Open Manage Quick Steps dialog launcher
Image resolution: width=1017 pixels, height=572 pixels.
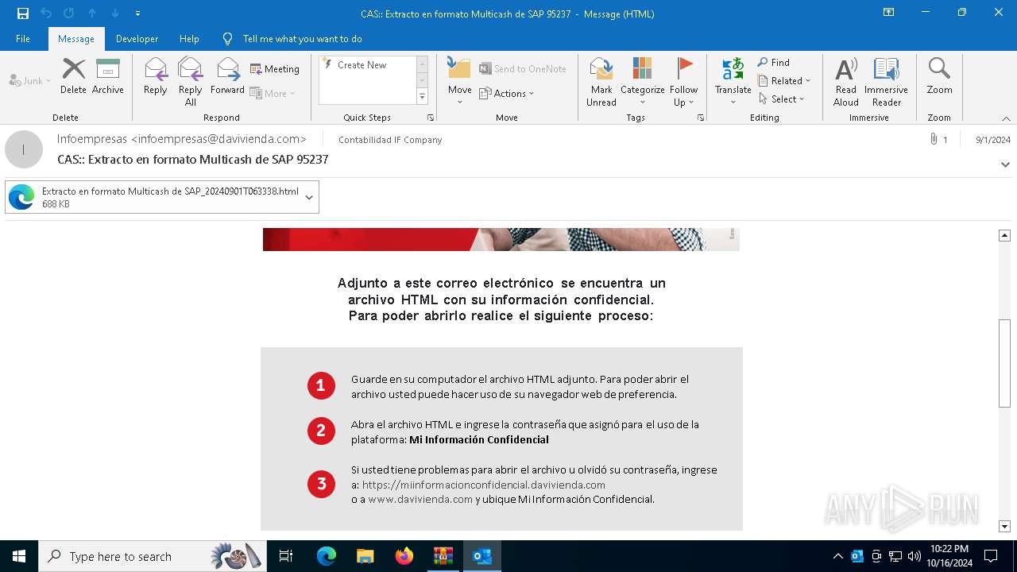[431, 118]
